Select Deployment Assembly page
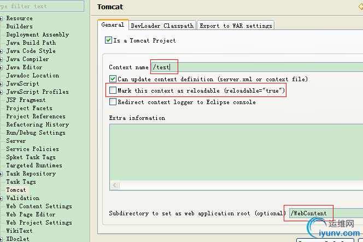Viewport: 363px width, 242px height. point(38,35)
